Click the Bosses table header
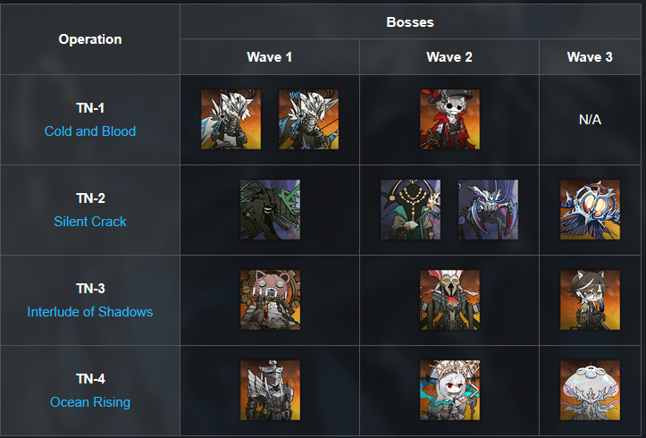The height and width of the screenshot is (438, 646). click(410, 21)
